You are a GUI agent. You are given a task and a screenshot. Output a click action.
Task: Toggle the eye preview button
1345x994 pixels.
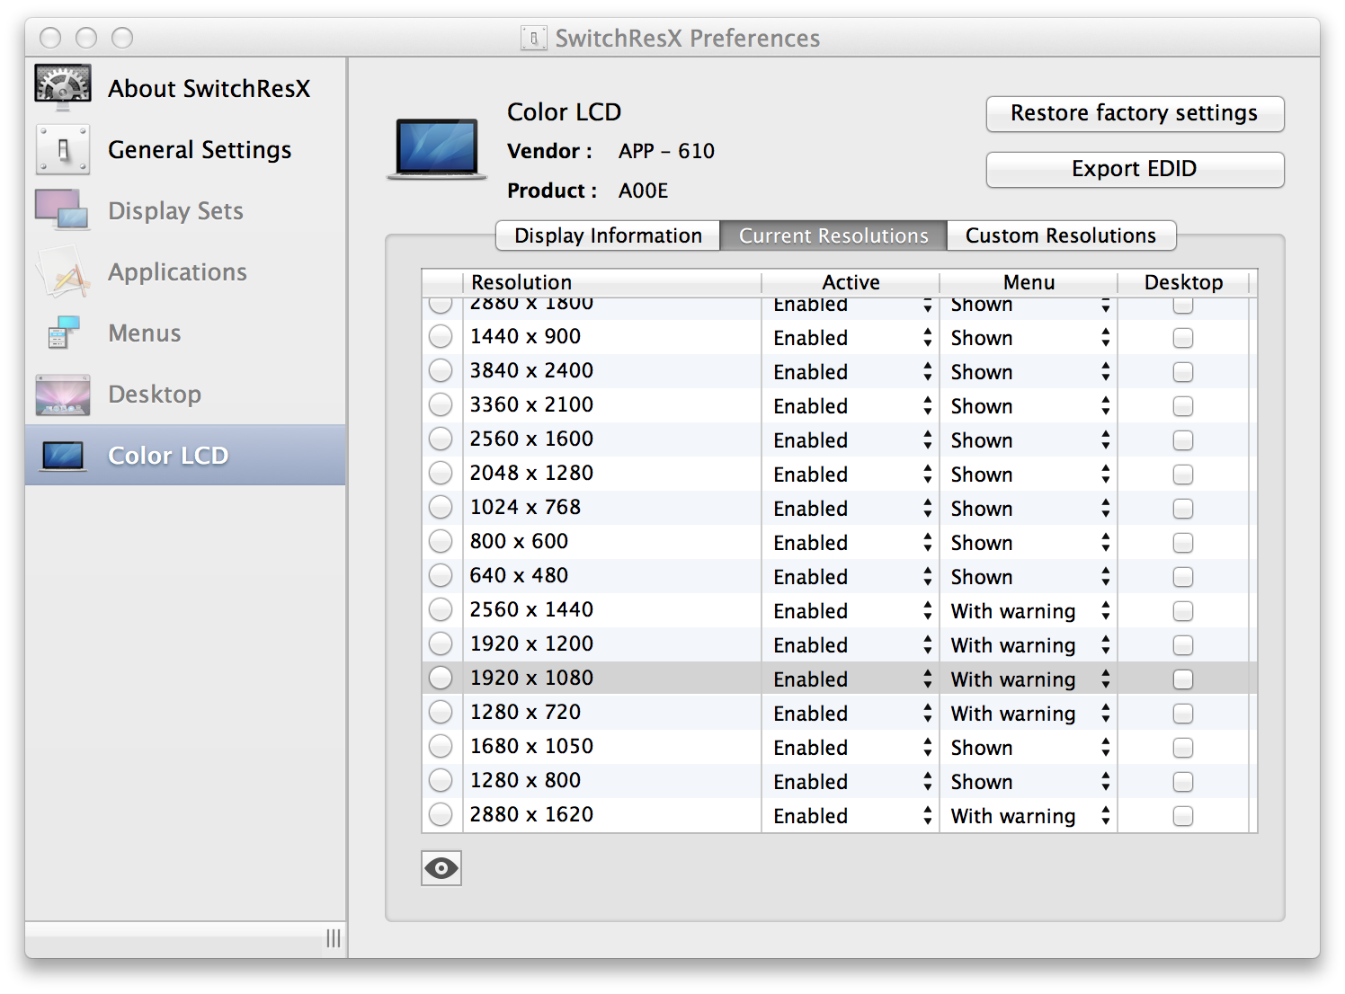pos(441,868)
